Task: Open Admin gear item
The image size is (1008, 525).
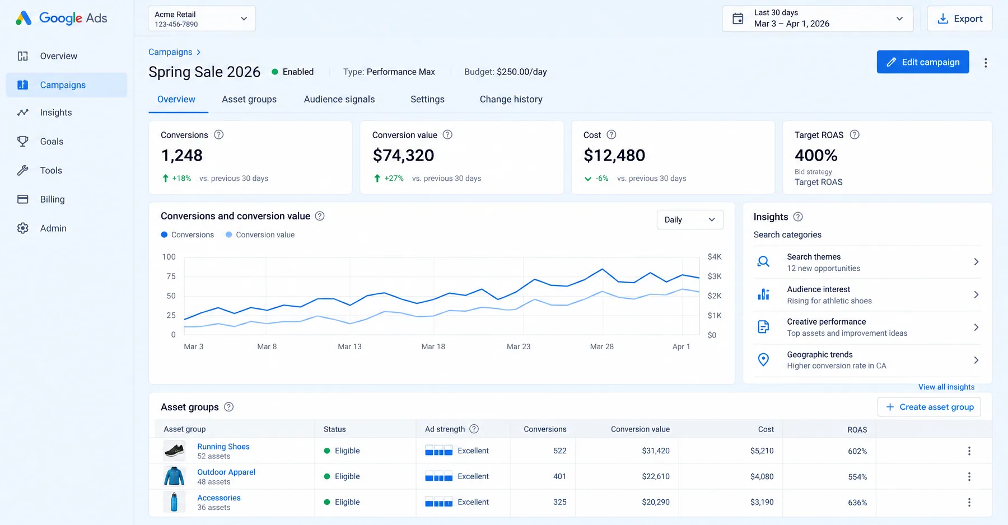Action: (67, 228)
